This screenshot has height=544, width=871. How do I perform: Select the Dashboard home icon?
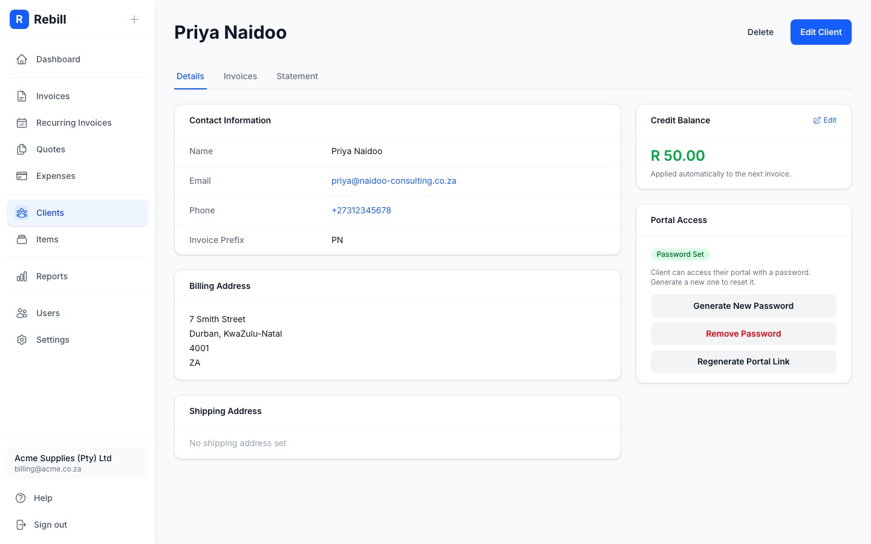[x=22, y=59]
